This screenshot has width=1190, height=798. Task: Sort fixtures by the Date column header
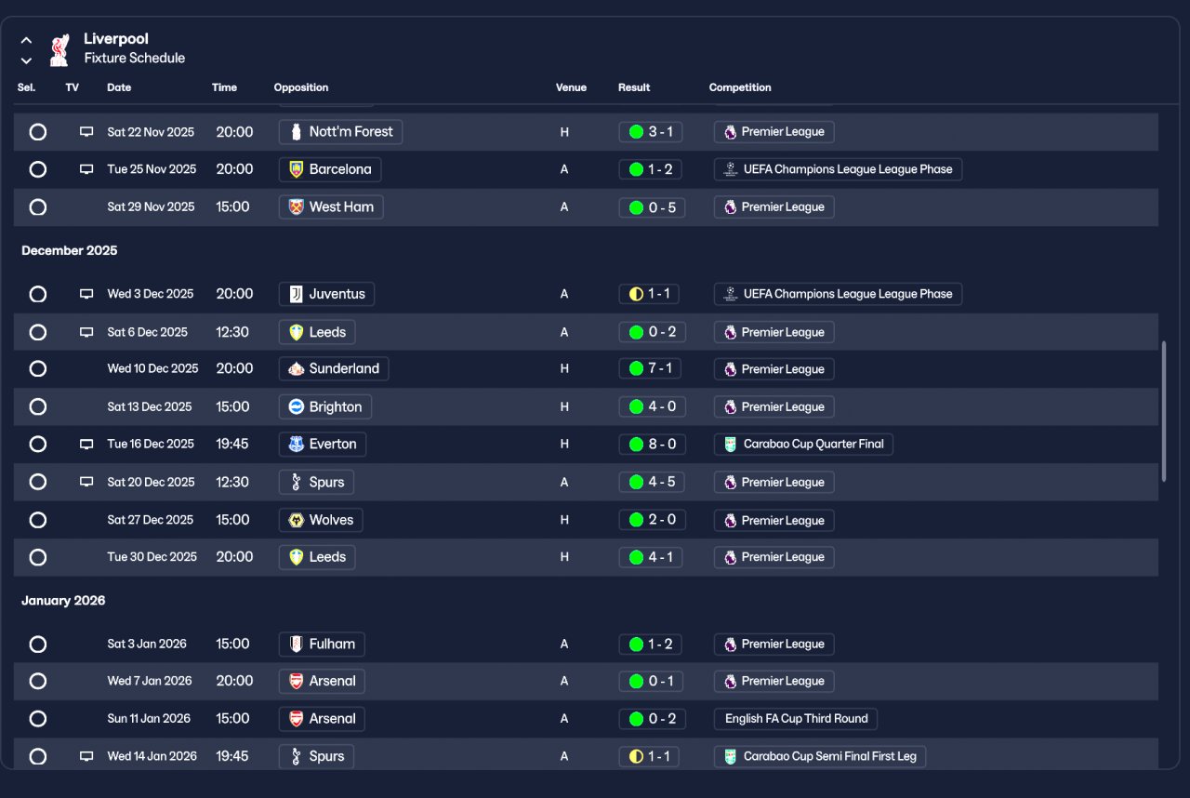click(x=119, y=87)
